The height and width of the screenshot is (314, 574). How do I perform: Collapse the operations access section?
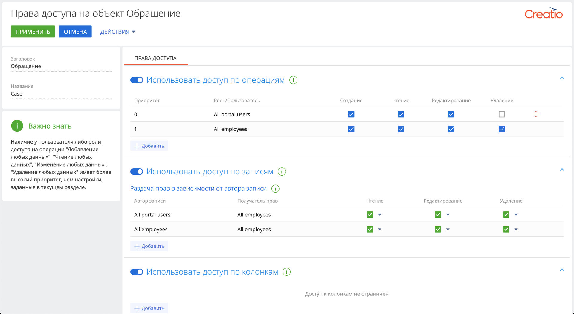pos(562,78)
